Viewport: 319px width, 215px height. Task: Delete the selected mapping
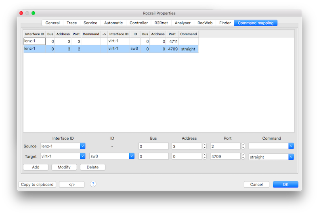[92, 167]
